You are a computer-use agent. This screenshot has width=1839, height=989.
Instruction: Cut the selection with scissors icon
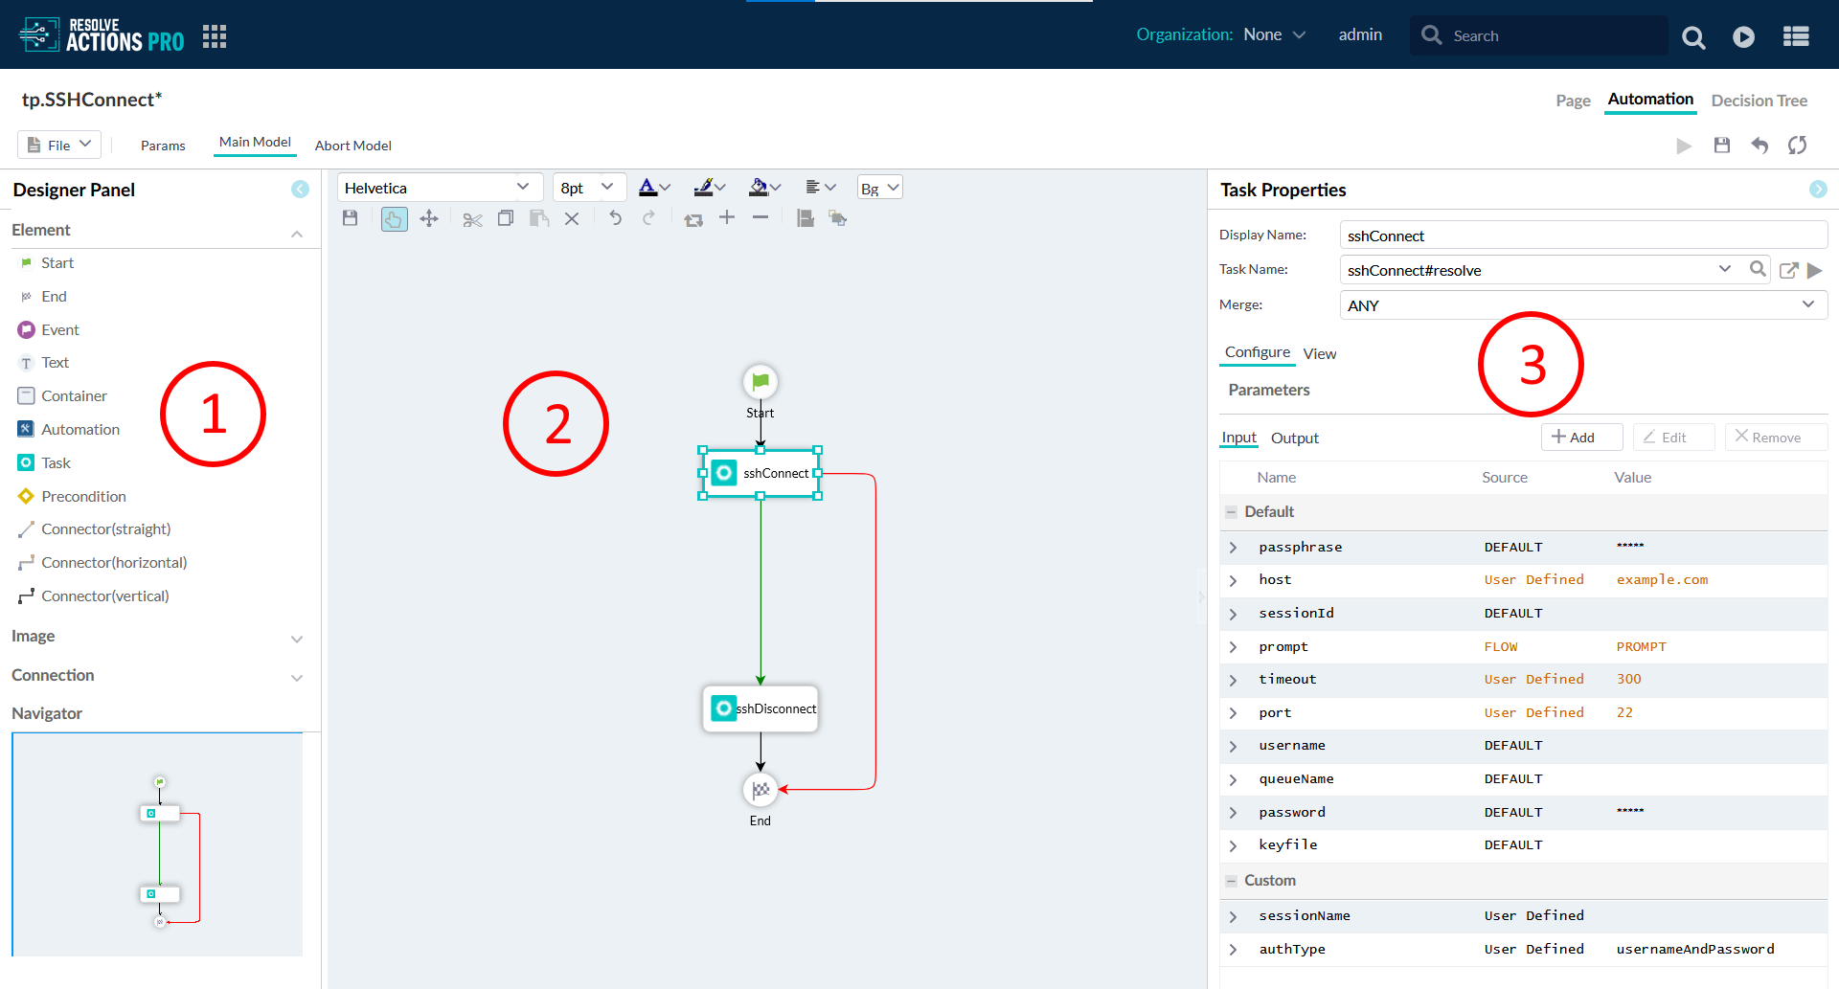pos(472,219)
